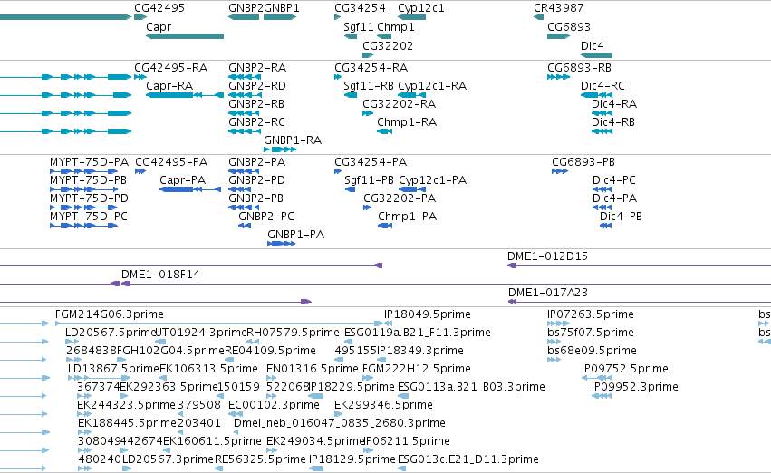The image size is (771, 473).
Task: Click protein GNBP1-PA
Action: (295, 235)
